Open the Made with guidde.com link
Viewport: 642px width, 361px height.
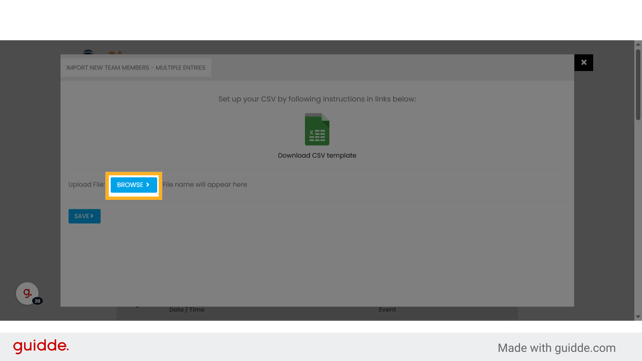click(x=556, y=348)
